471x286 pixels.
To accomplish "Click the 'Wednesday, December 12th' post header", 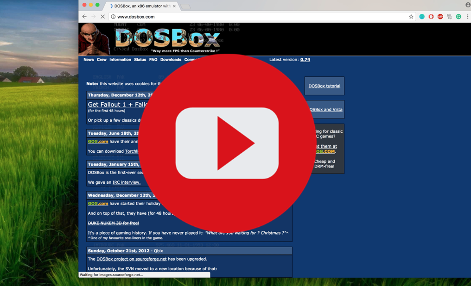I will click(x=121, y=195).
